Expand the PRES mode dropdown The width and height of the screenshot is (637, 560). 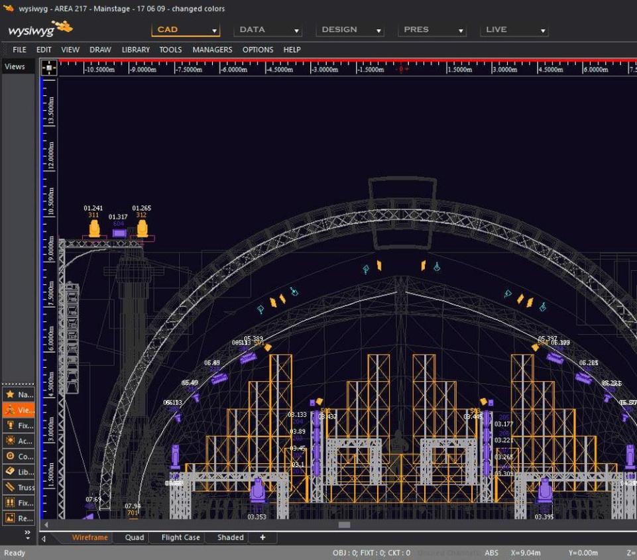point(432,30)
